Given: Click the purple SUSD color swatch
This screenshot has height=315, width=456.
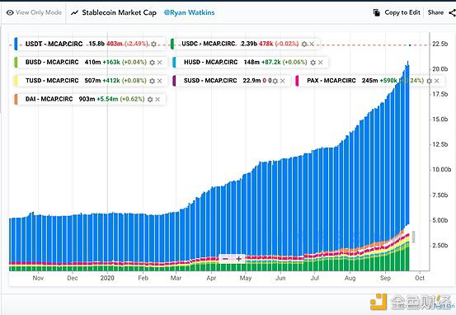Looking at the screenshot, I should coord(174,81).
